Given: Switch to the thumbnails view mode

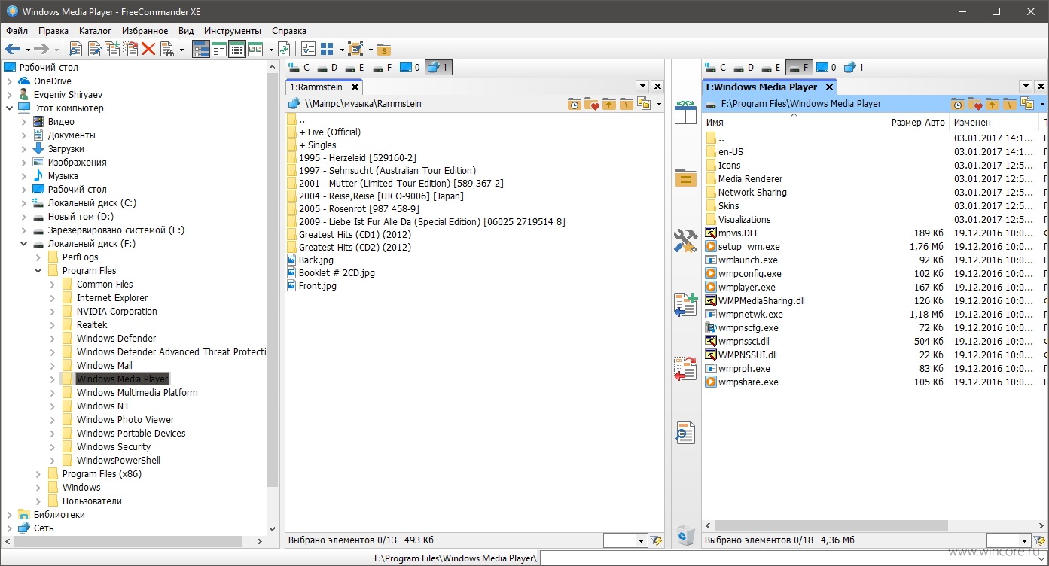Looking at the screenshot, I should tap(255, 49).
